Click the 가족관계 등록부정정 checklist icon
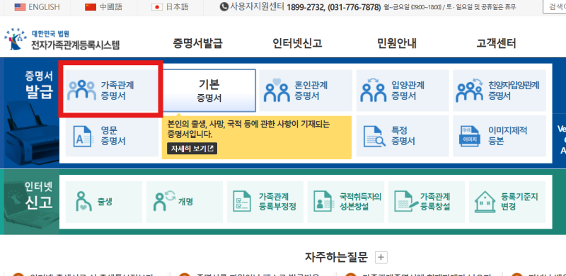566x276 pixels. click(242, 202)
